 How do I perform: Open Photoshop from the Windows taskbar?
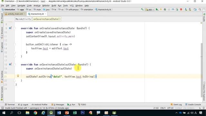tap(83, 113)
